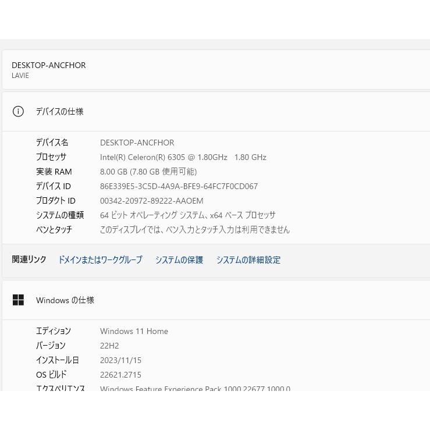Select the DESKTOP-ANCFHOR title at top
The image size is (430, 430).
(48, 65)
